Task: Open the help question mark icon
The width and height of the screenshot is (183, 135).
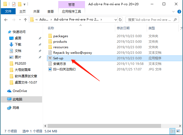Action: 179,12
